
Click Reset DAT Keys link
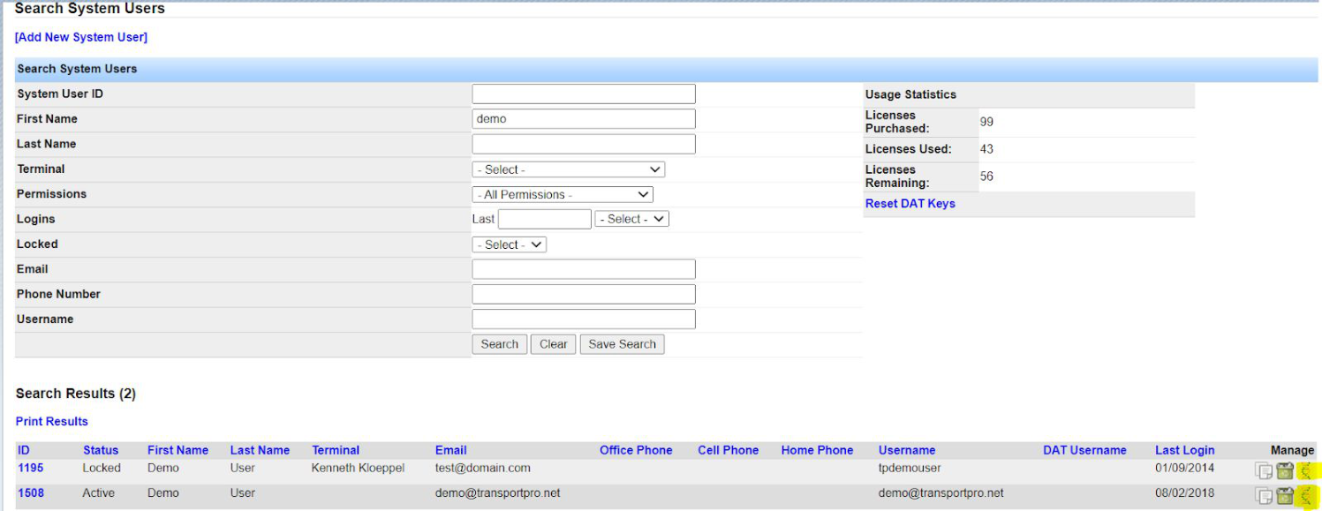(910, 204)
